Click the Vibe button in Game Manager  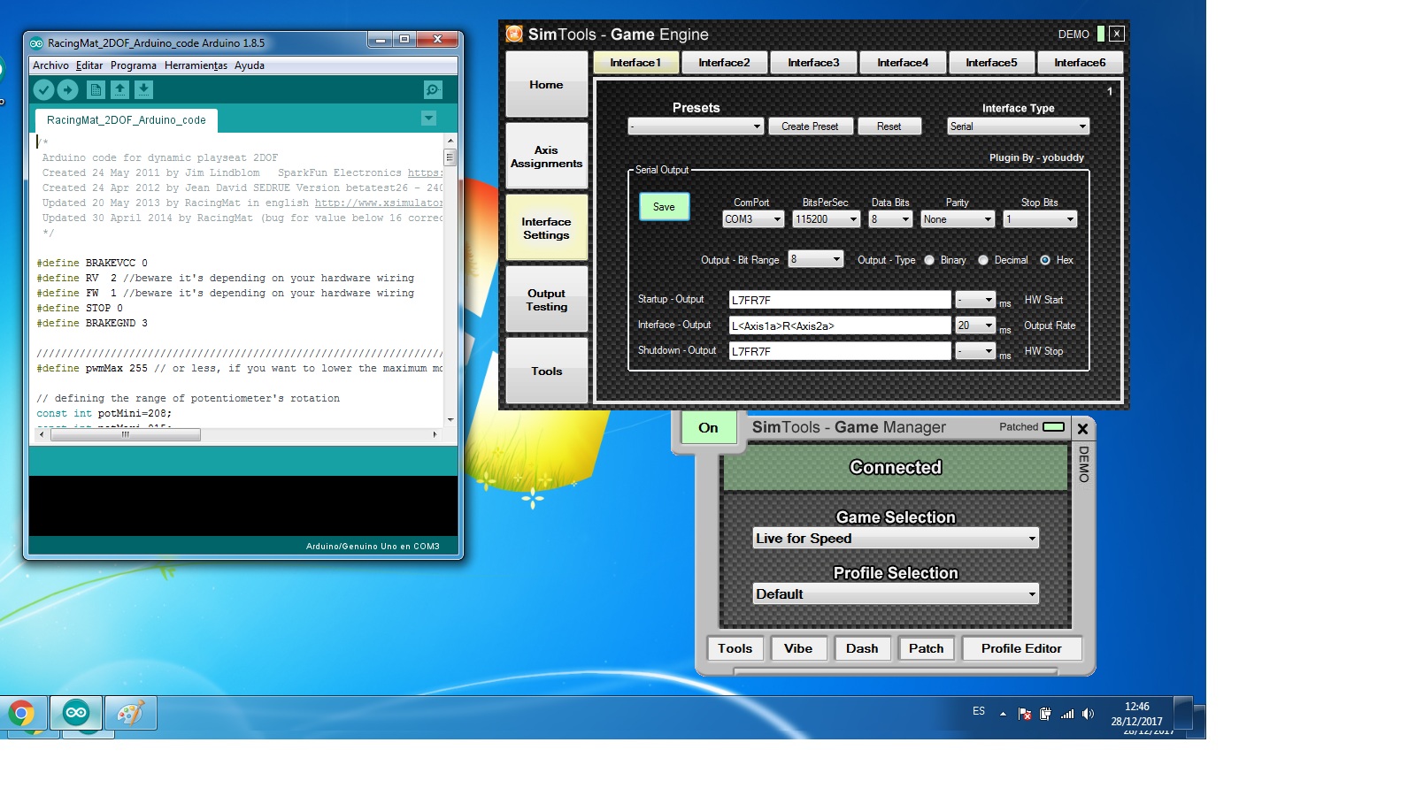(x=798, y=648)
